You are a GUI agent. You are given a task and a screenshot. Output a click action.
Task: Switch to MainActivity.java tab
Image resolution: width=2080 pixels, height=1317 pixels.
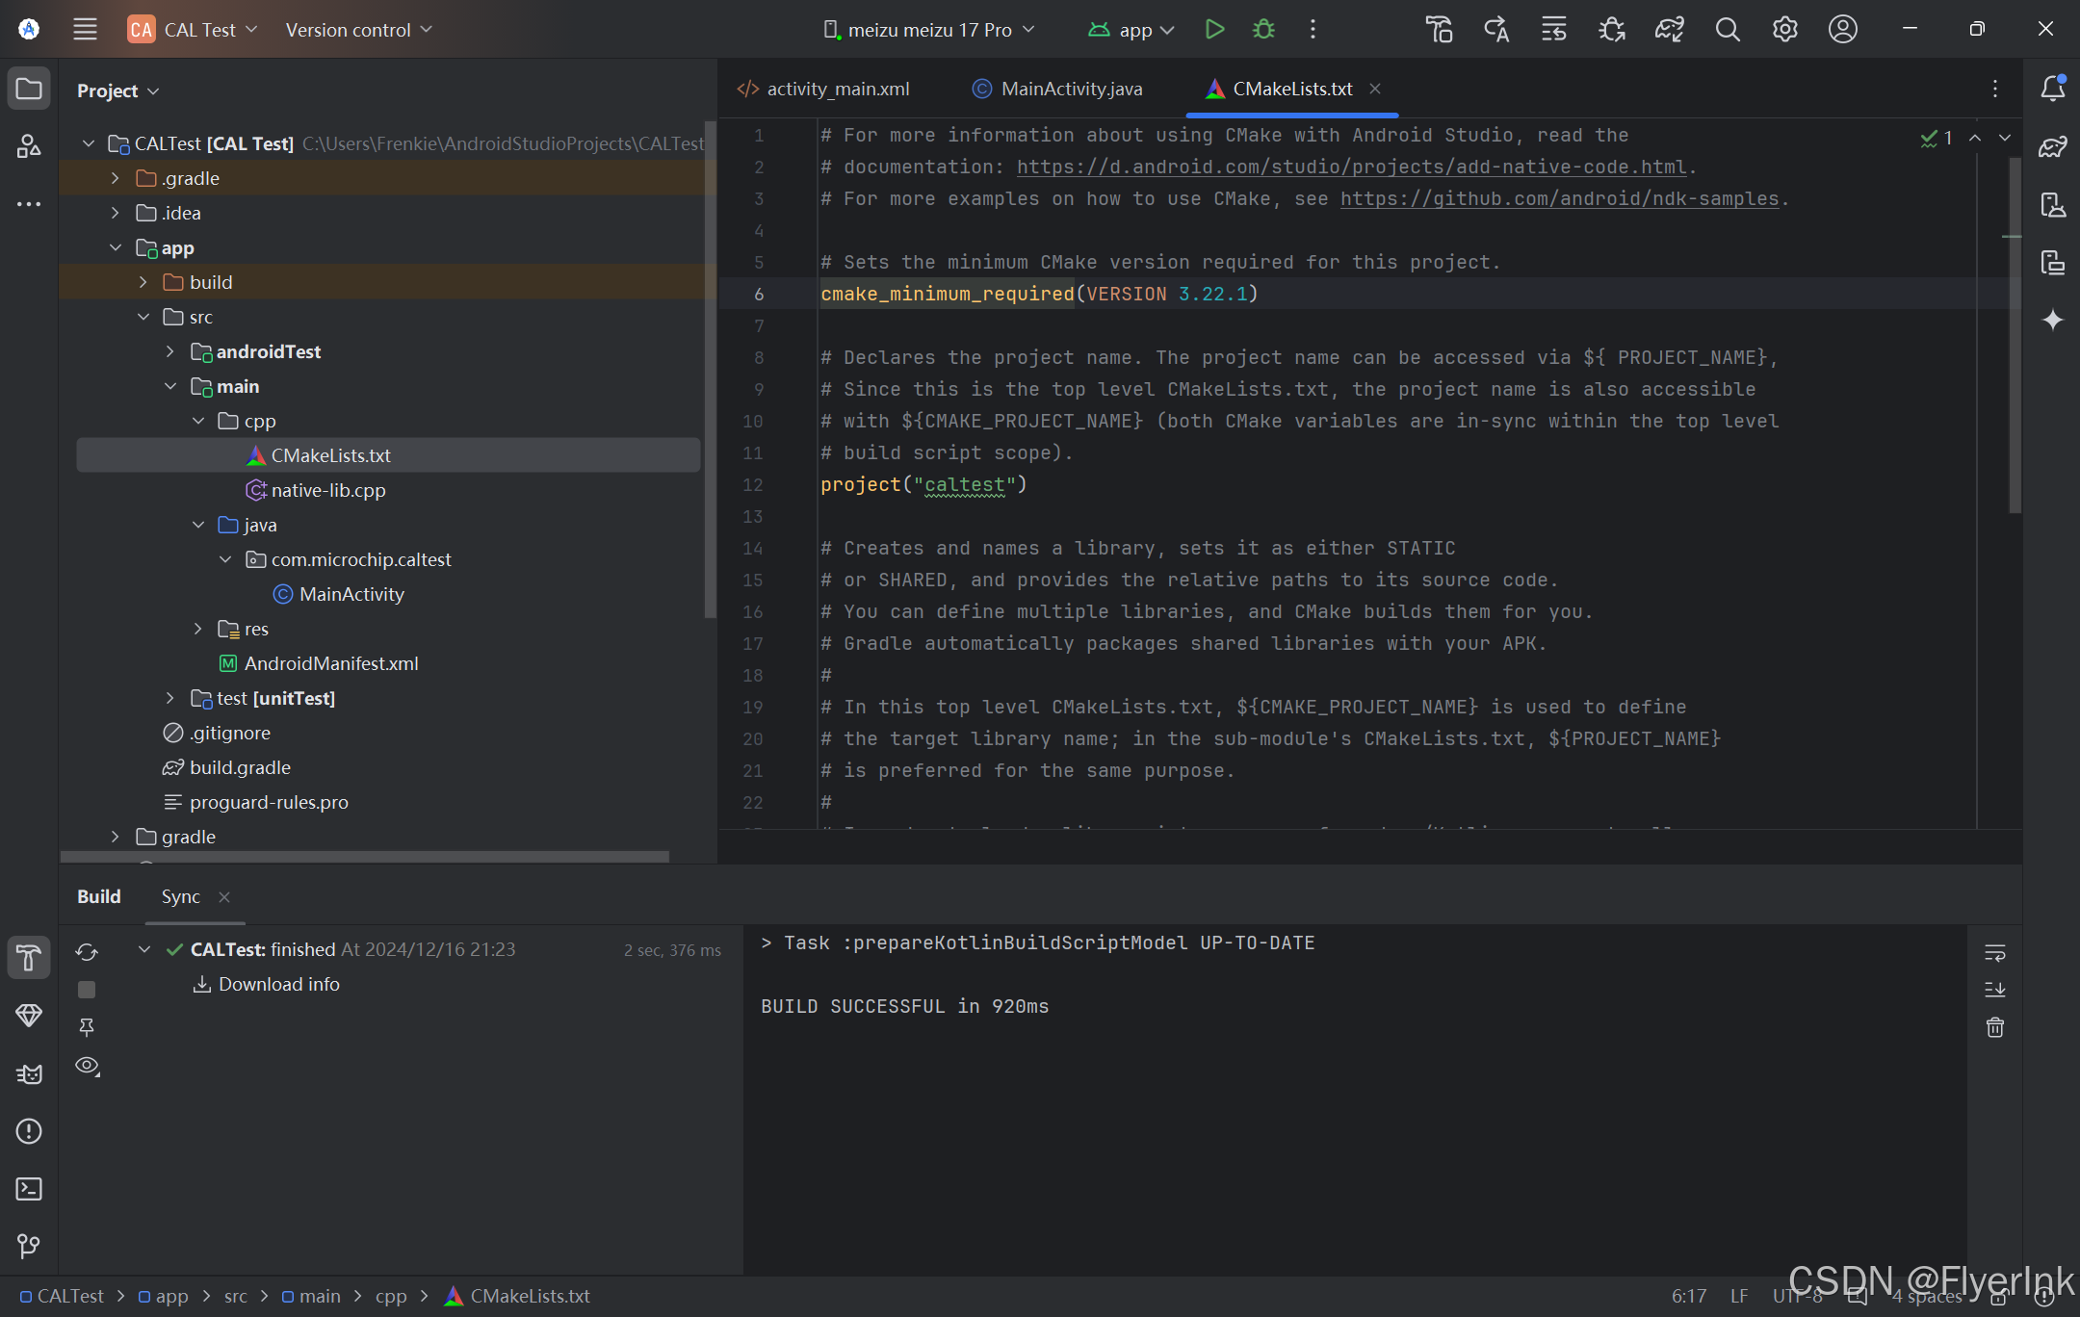[1056, 89]
